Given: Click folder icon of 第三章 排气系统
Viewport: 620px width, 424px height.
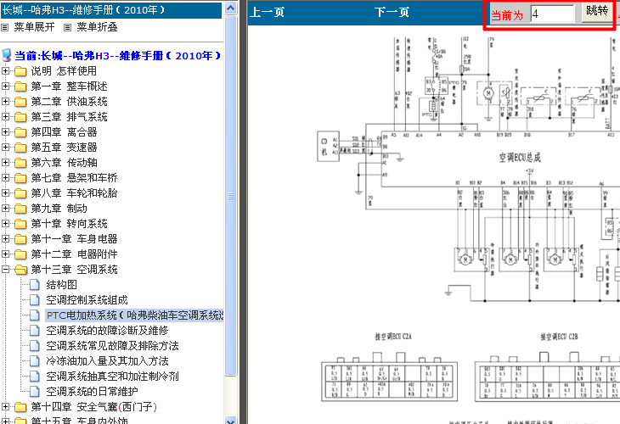Looking at the screenshot, I should (x=20, y=117).
